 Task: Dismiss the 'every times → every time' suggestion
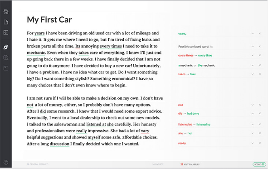coord(260,55)
